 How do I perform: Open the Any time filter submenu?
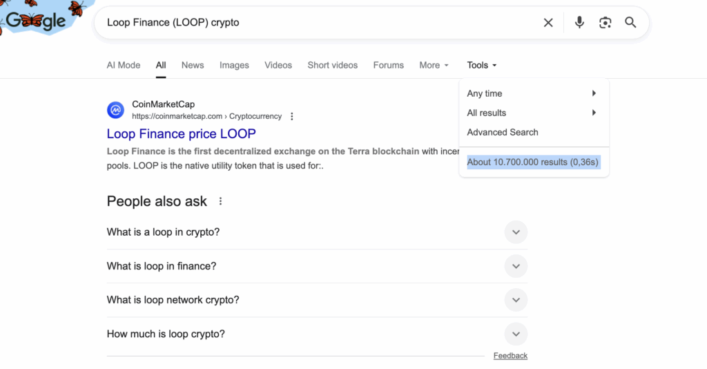pyautogui.click(x=532, y=93)
